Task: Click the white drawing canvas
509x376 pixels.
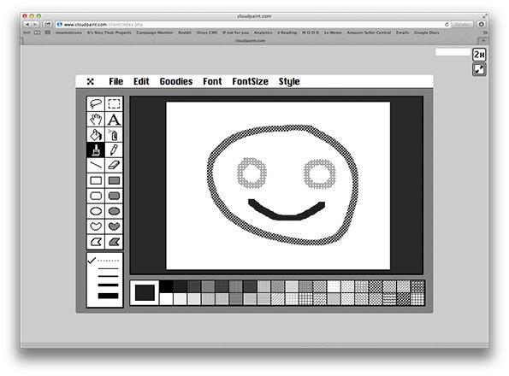Action: [278, 185]
